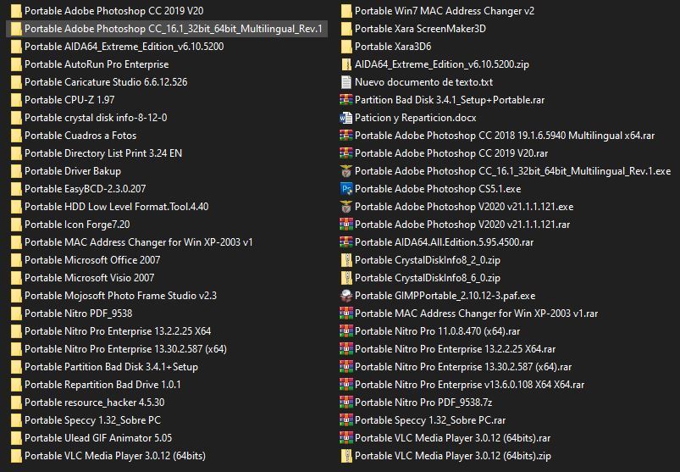Click the zip icon of Portable CrystalDiskInfo8_6_0.zip
This screenshot has width=680, height=472.
[x=346, y=278]
